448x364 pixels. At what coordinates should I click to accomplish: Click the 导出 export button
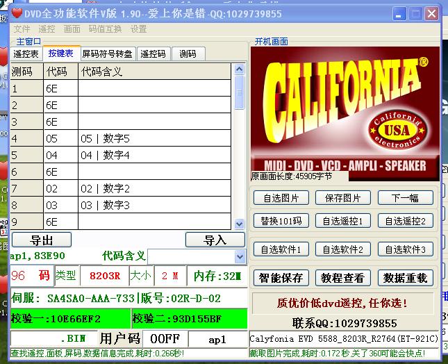coord(42,240)
